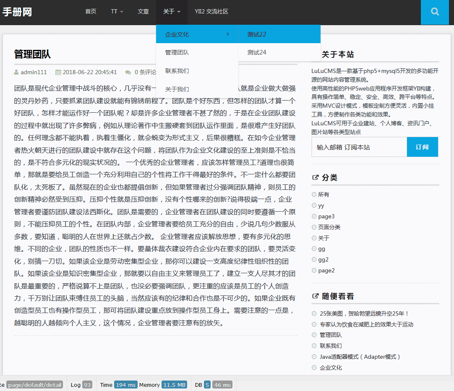Screen dimensions: 454x391
Task: Click the search magnifier icon
Action: [x=435, y=12]
